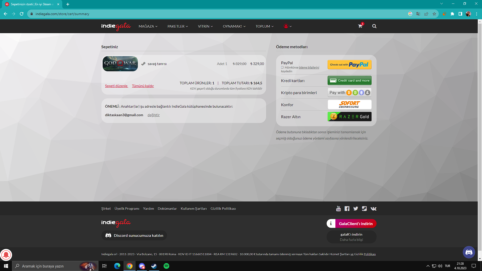Expand the MAĞAZA menu
This screenshot has width=482, height=271.
[x=148, y=26]
